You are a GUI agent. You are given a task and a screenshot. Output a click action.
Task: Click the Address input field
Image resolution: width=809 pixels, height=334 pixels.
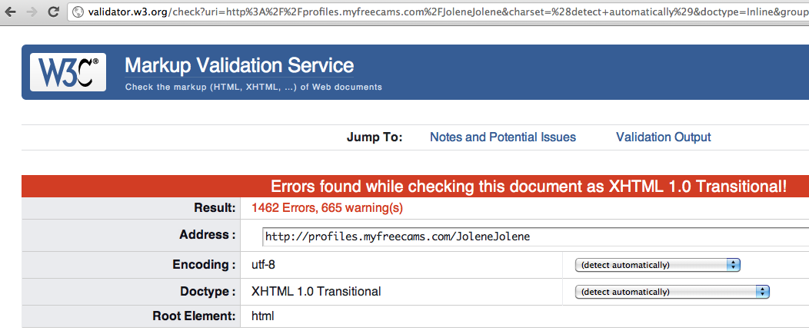tap(535, 236)
